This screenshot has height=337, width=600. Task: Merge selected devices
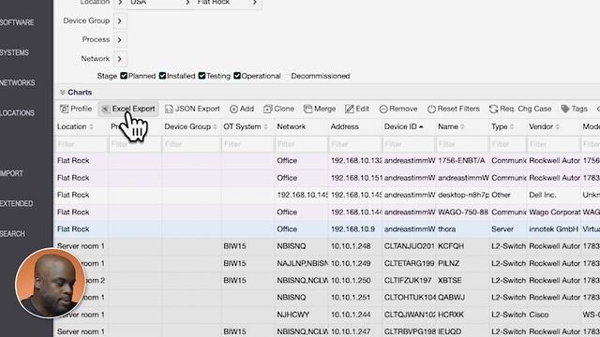pos(320,109)
